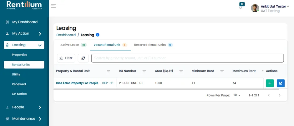
Task: Click the People sidebar icon
Action: 7,108
